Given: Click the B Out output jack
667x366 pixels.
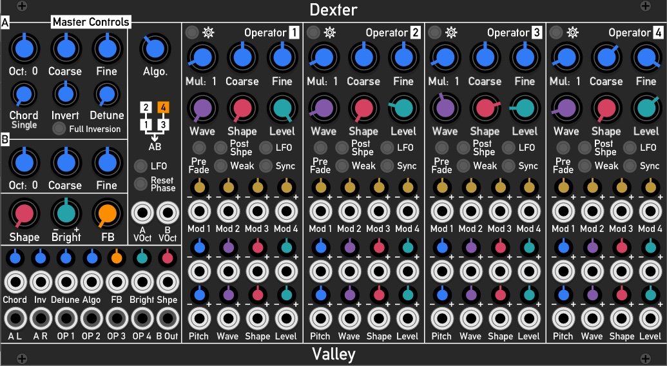Looking at the screenshot, I should tap(168, 318).
